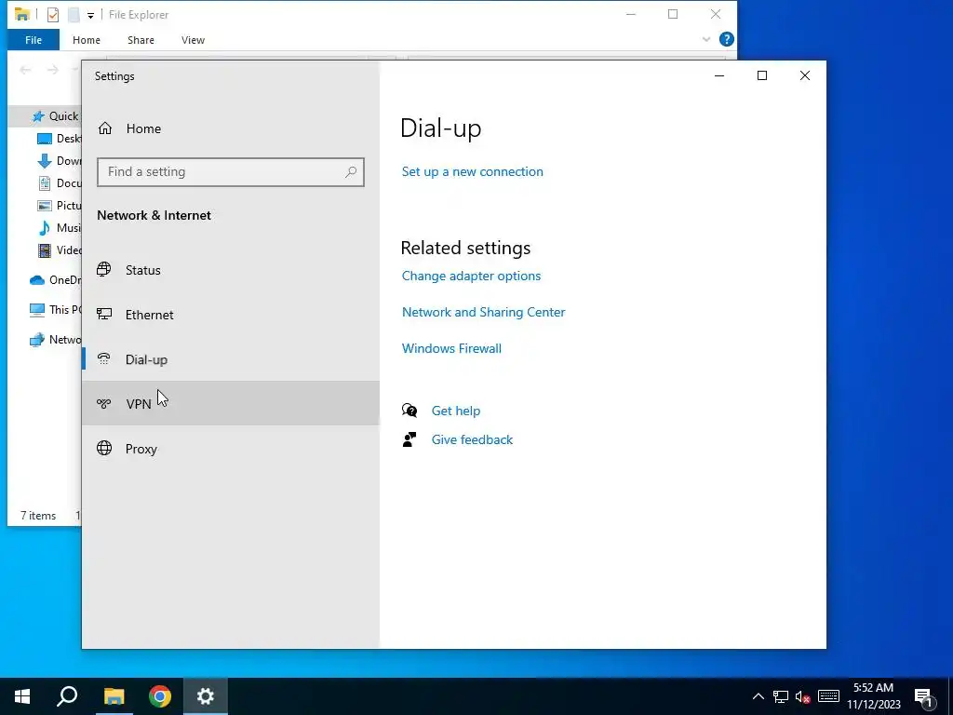
Task: Select Documents in File Explorer tree
Action: coord(59,183)
